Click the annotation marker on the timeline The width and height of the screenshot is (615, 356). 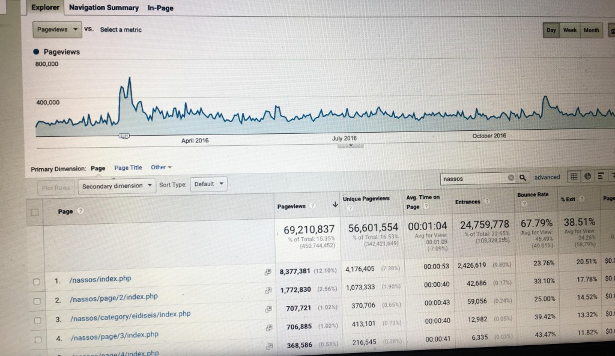[x=124, y=136]
